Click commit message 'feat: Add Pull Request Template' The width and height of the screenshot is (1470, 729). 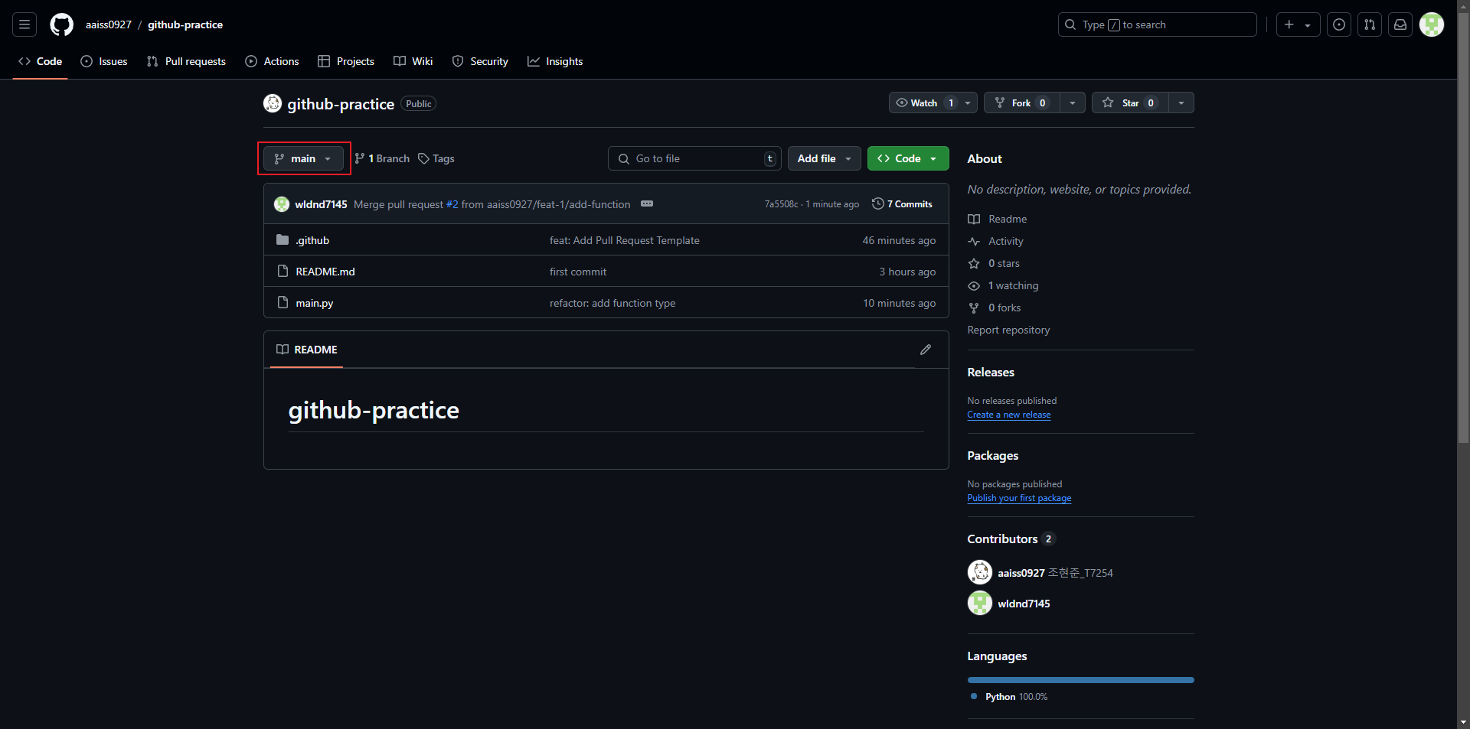(x=625, y=240)
